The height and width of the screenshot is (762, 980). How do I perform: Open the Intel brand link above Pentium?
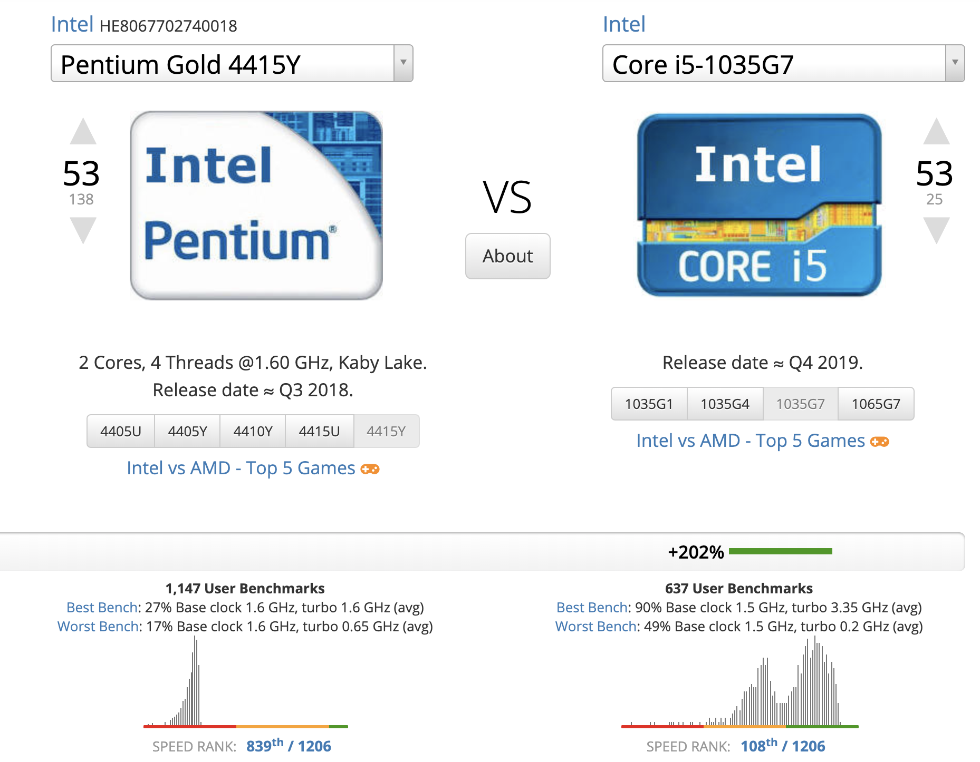(72, 24)
